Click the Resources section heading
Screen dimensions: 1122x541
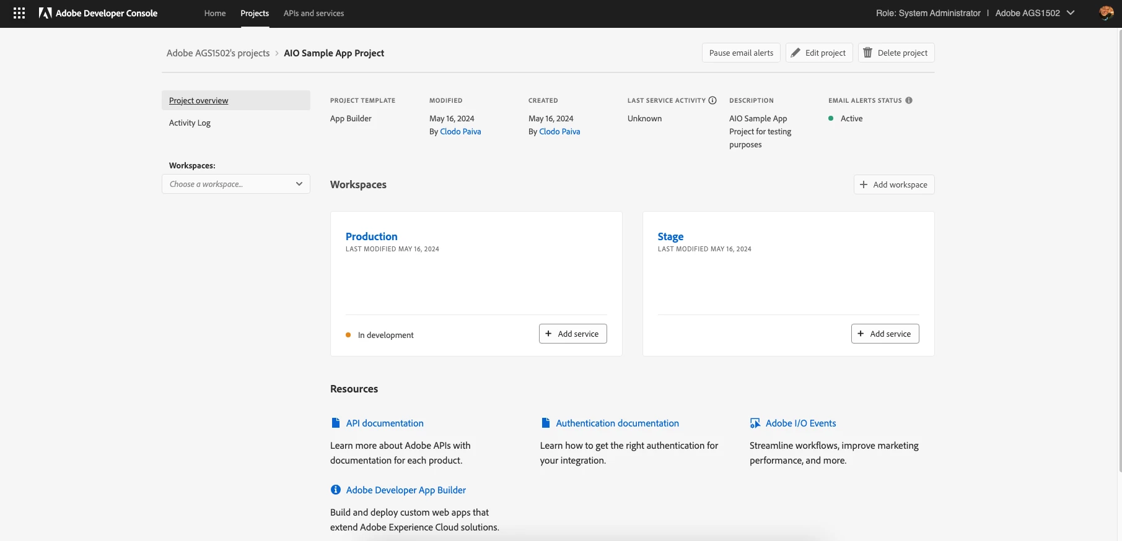[354, 389]
